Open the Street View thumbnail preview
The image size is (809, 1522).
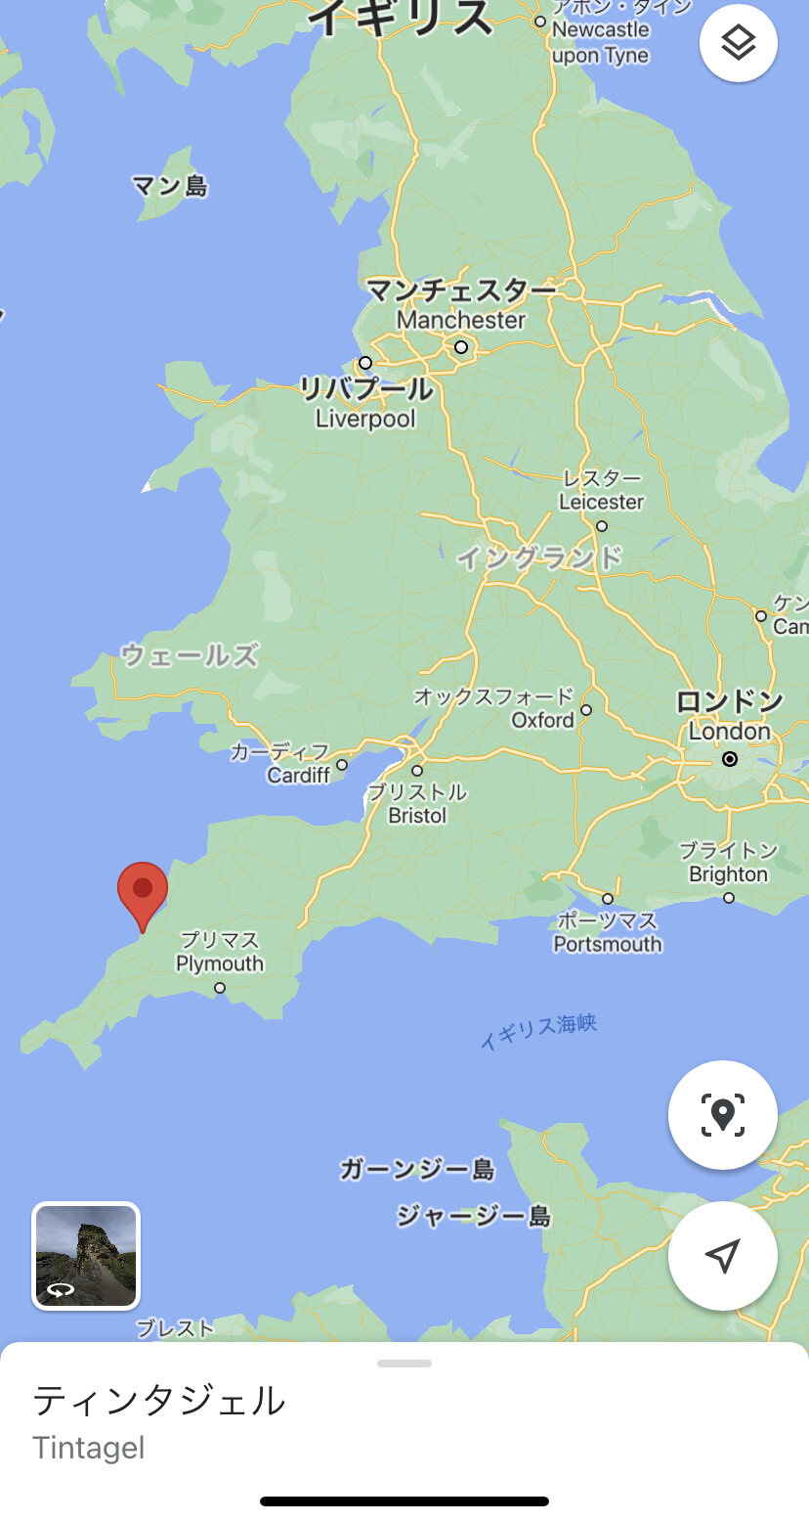(x=86, y=1256)
